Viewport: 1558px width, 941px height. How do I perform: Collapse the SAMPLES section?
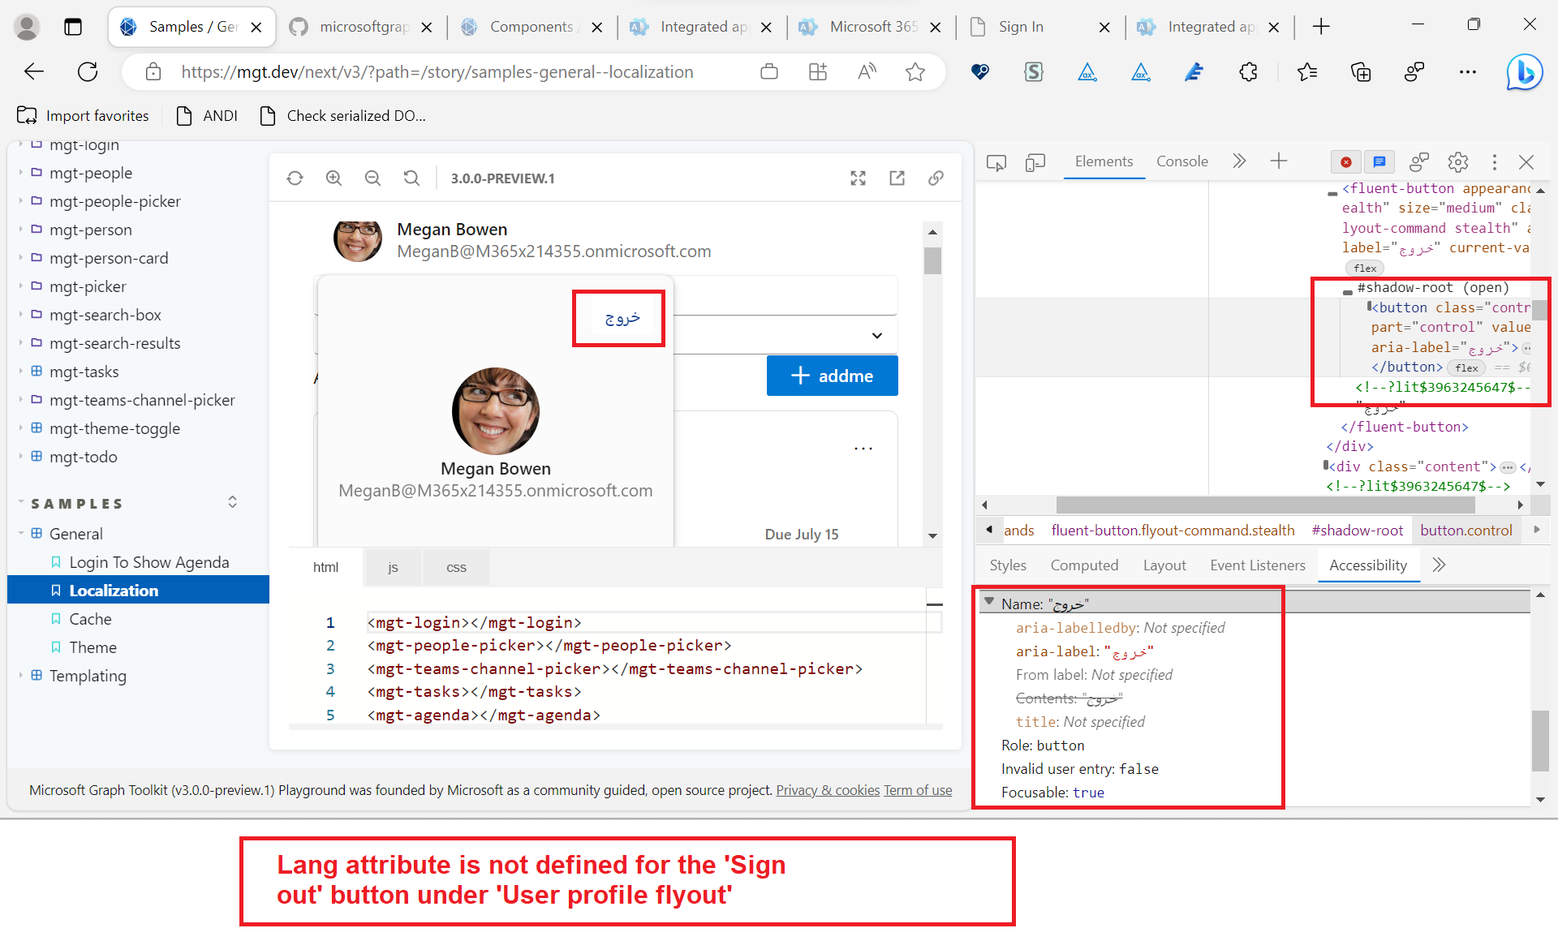(232, 502)
